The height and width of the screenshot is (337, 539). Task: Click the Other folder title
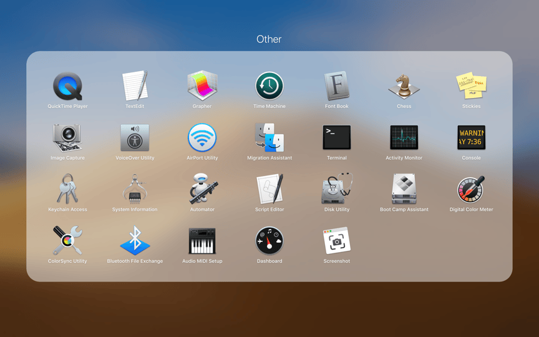tap(269, 39)
